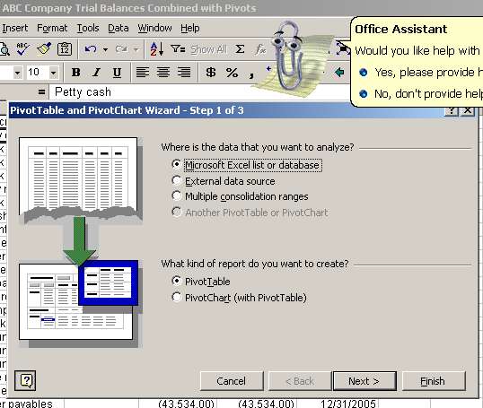483x408 pixels.
Task: Align cell text left
Action: [143, 73]
